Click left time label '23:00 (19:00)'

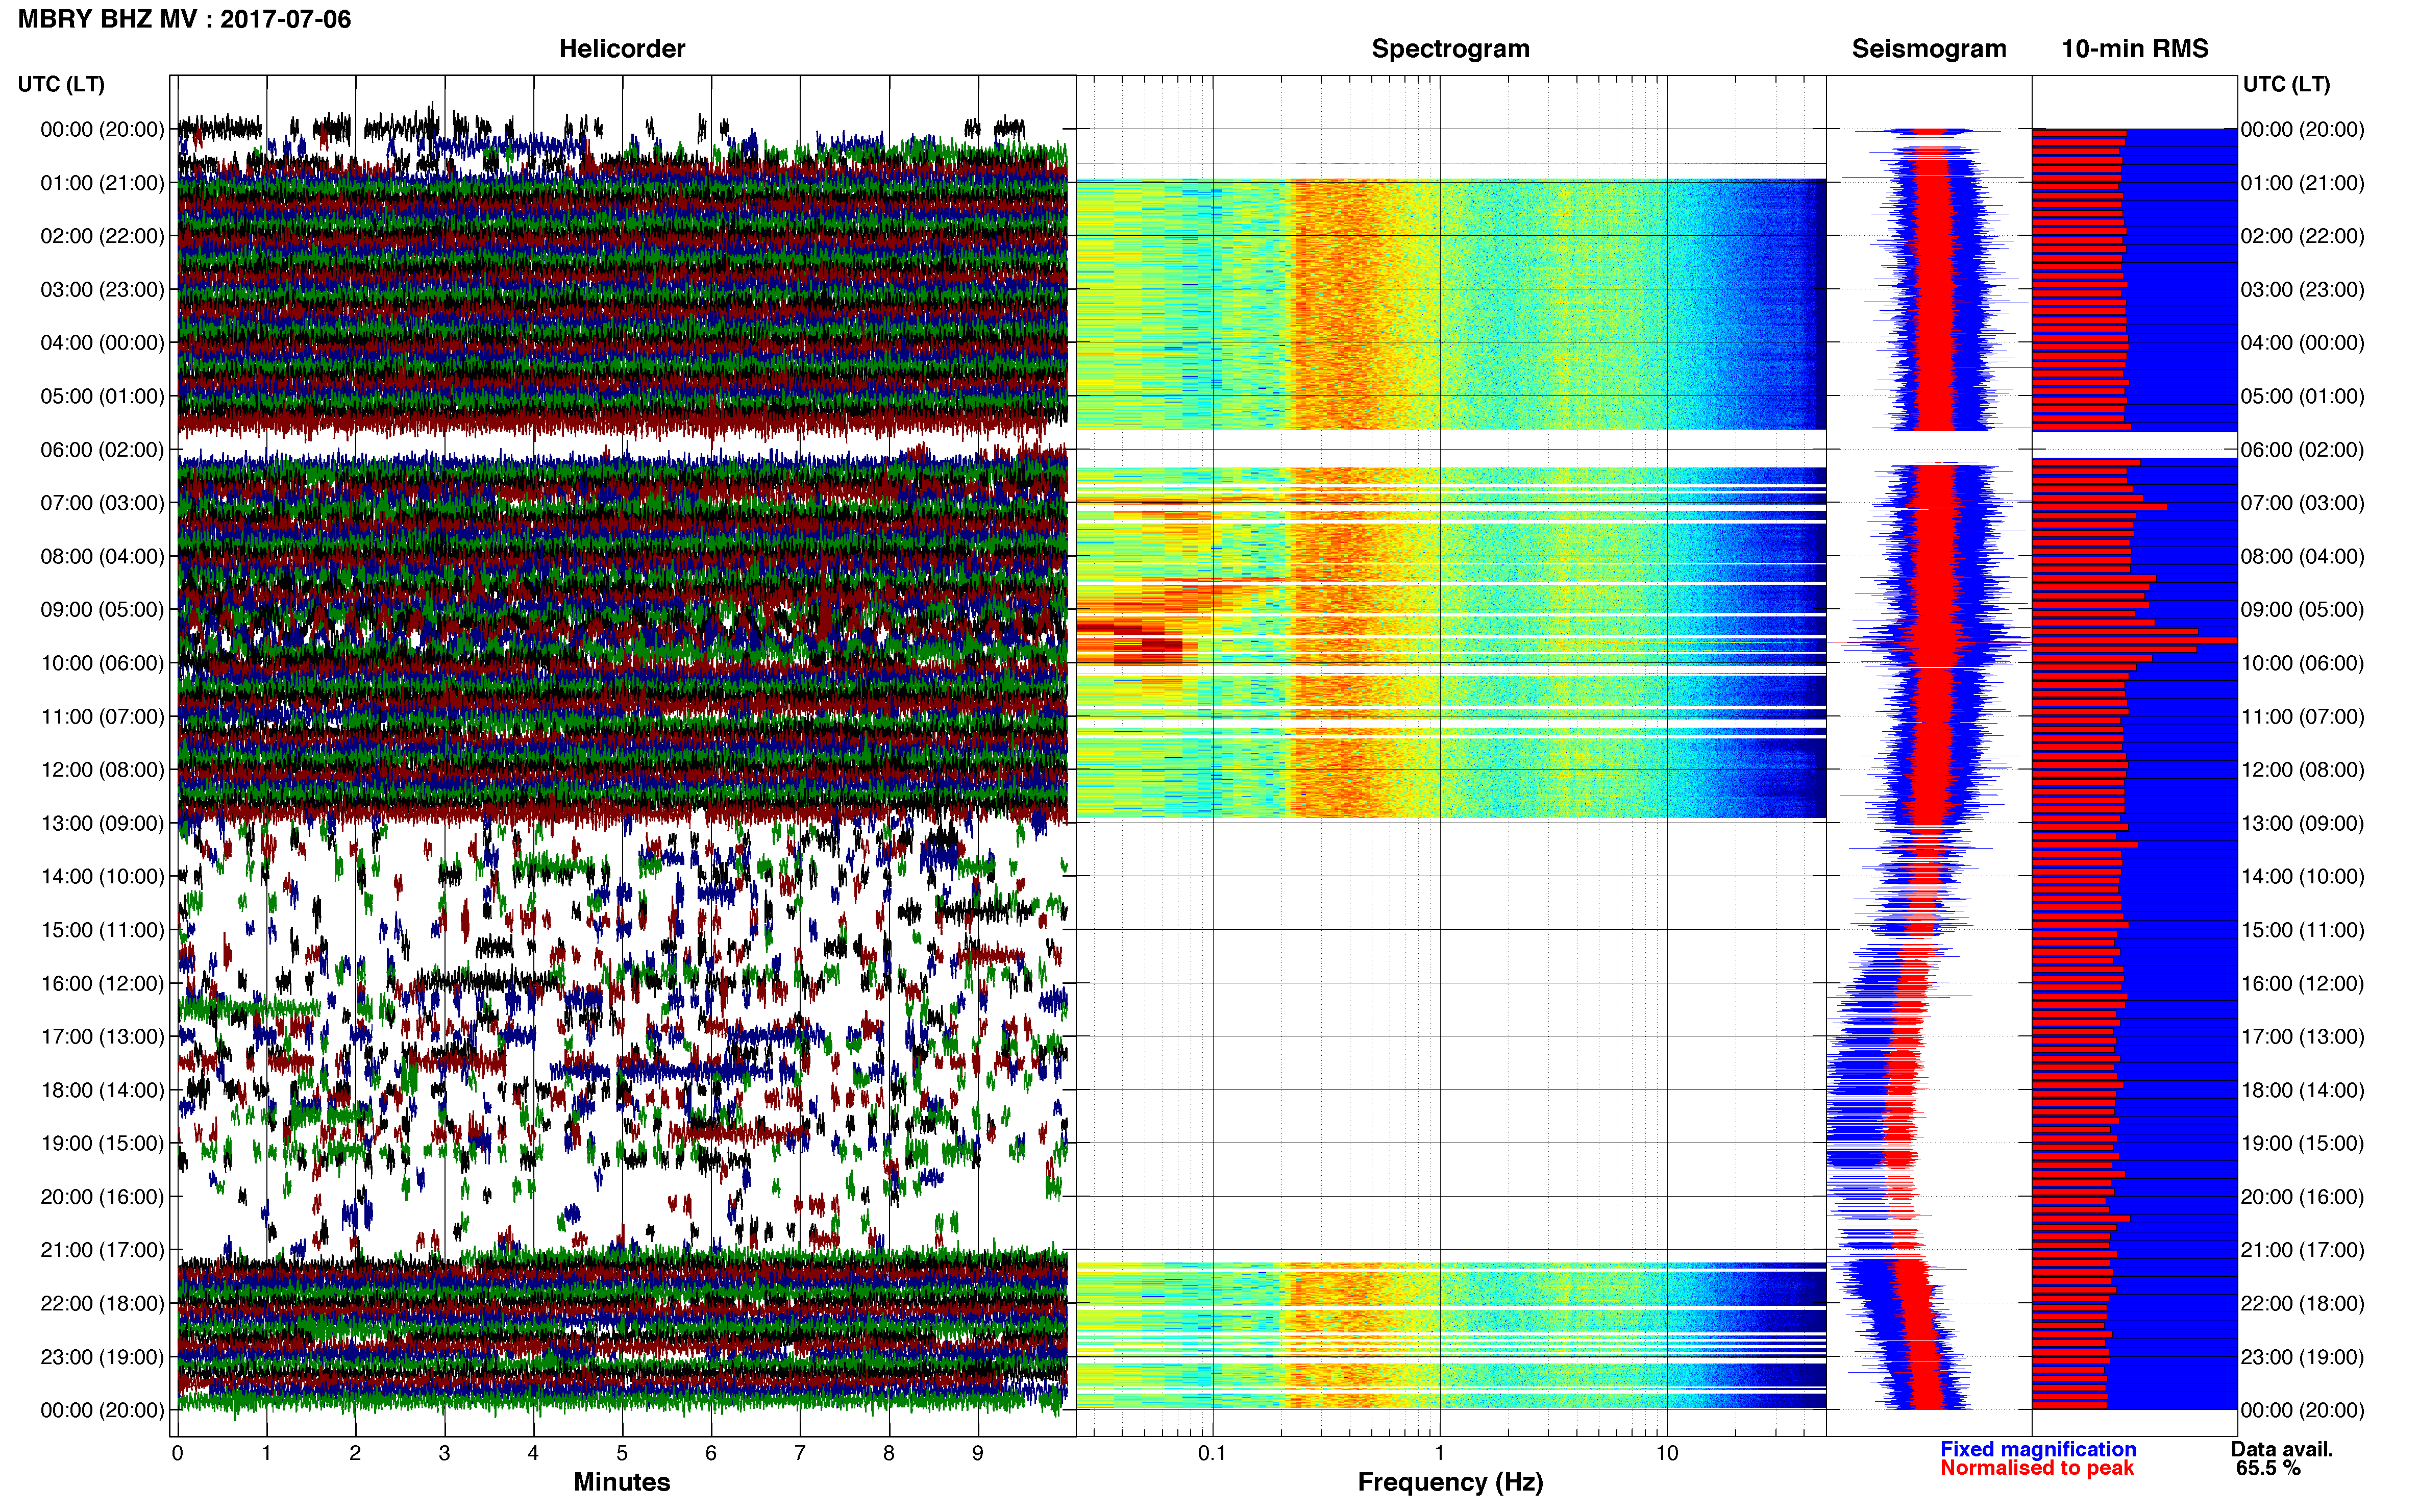tap(102, 1357)
